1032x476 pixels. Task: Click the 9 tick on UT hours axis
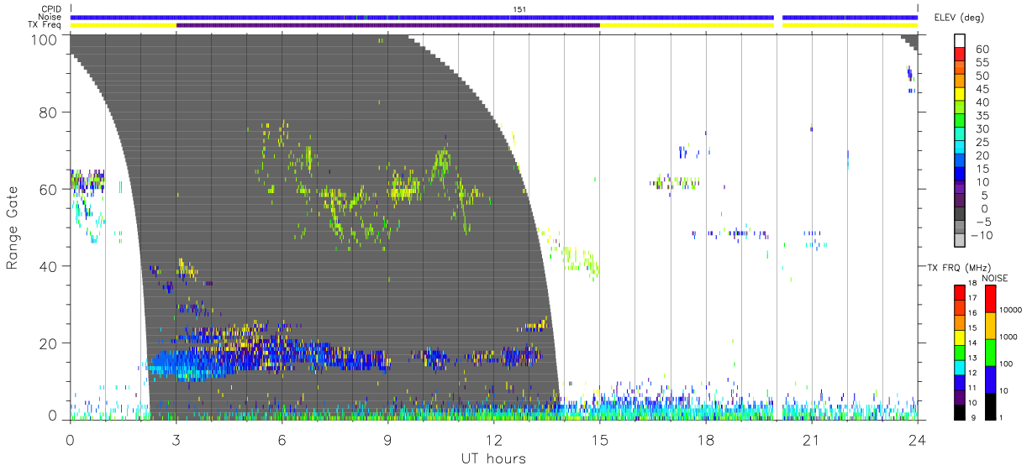pos(388,439)
